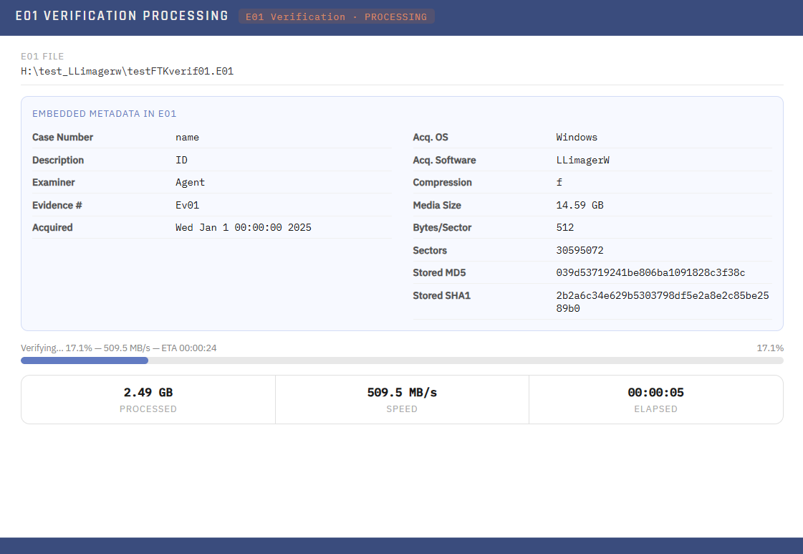The image size is (803, 554).
Task: Click the Acquired date value
Action: [244, 227]
